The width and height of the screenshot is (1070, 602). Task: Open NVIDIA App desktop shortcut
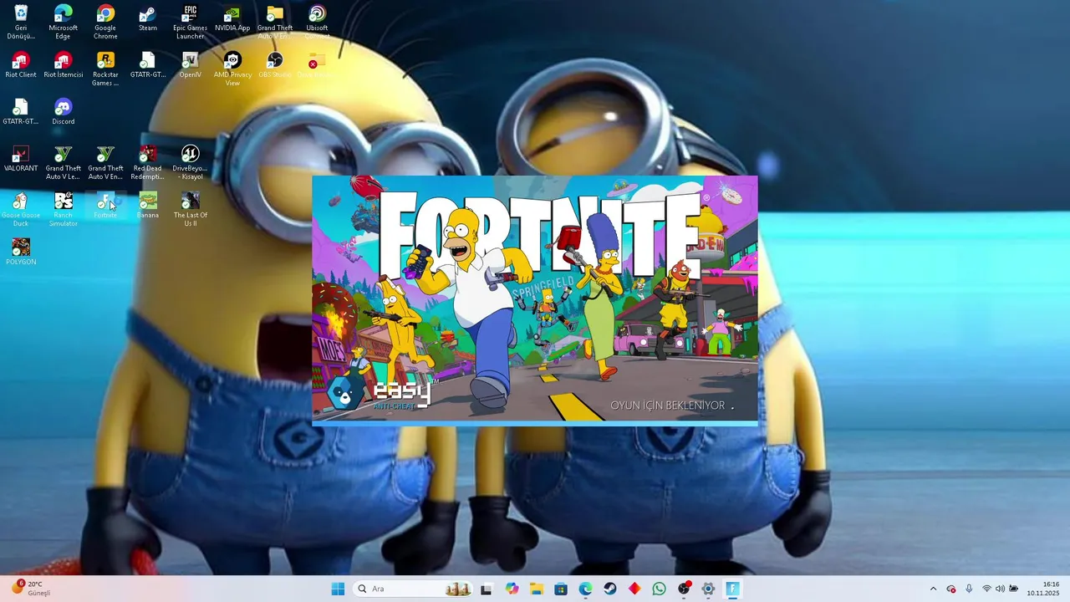[232, 18]
